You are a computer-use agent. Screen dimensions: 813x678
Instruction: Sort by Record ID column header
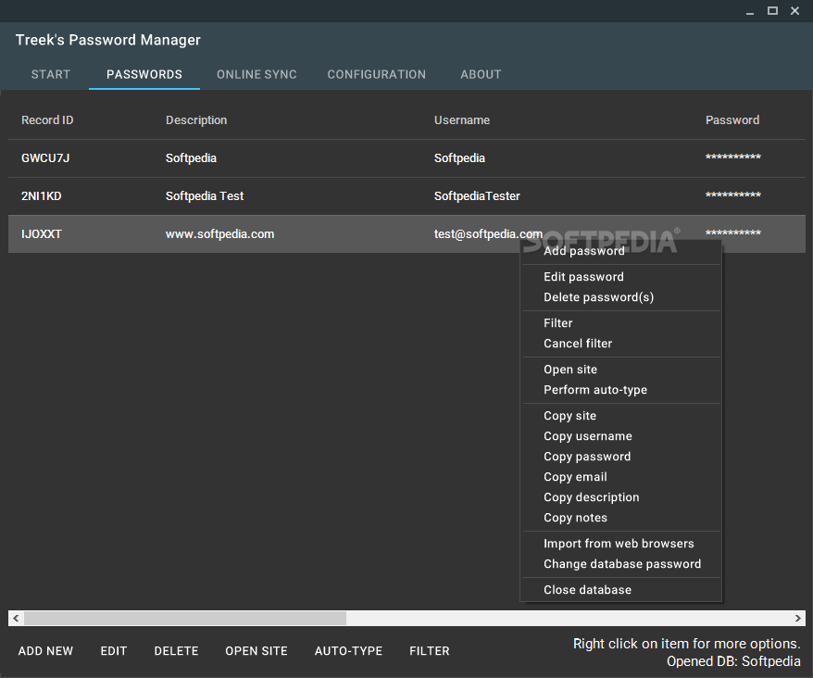pyautogui.click(x=47, y=120)
